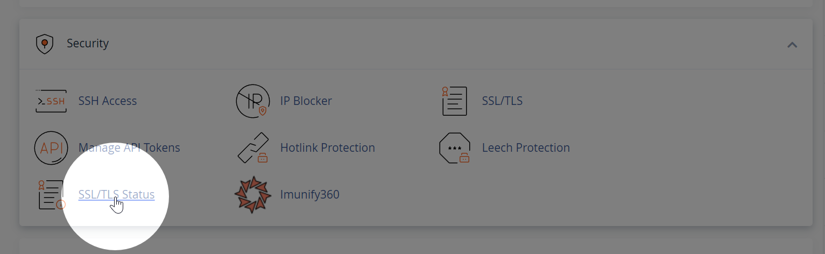
Task: Open the Hotlink Protection link
Action: pyautogui.click(x=328, y=147)
